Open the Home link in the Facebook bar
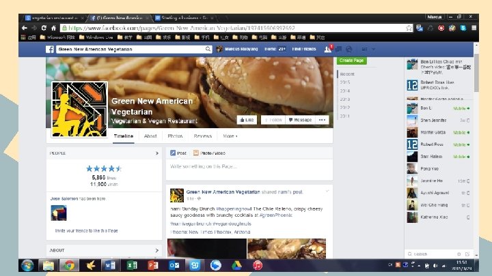Viewport: 492px width, 276px height. pyautogui.click(x=270, y=49)
